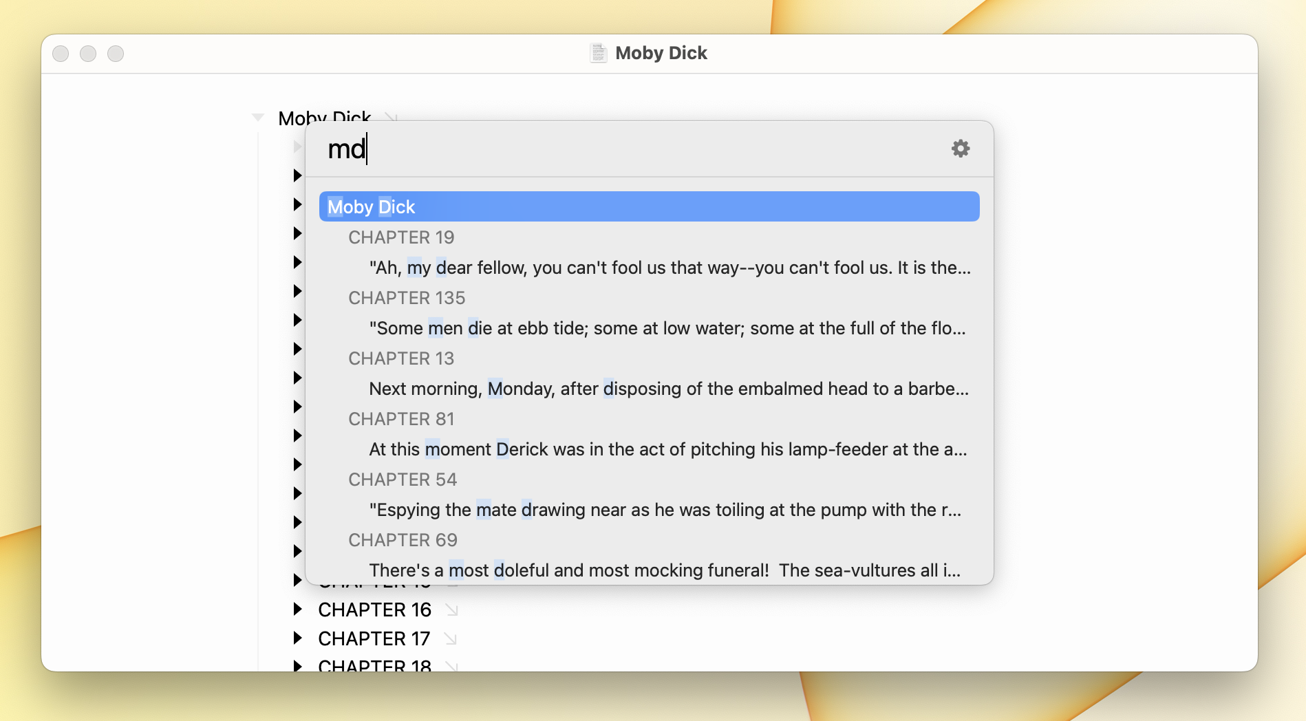Select the CHAPTER 17 row text in outline
Screen dimensions: 1306x721
point(374,638)
